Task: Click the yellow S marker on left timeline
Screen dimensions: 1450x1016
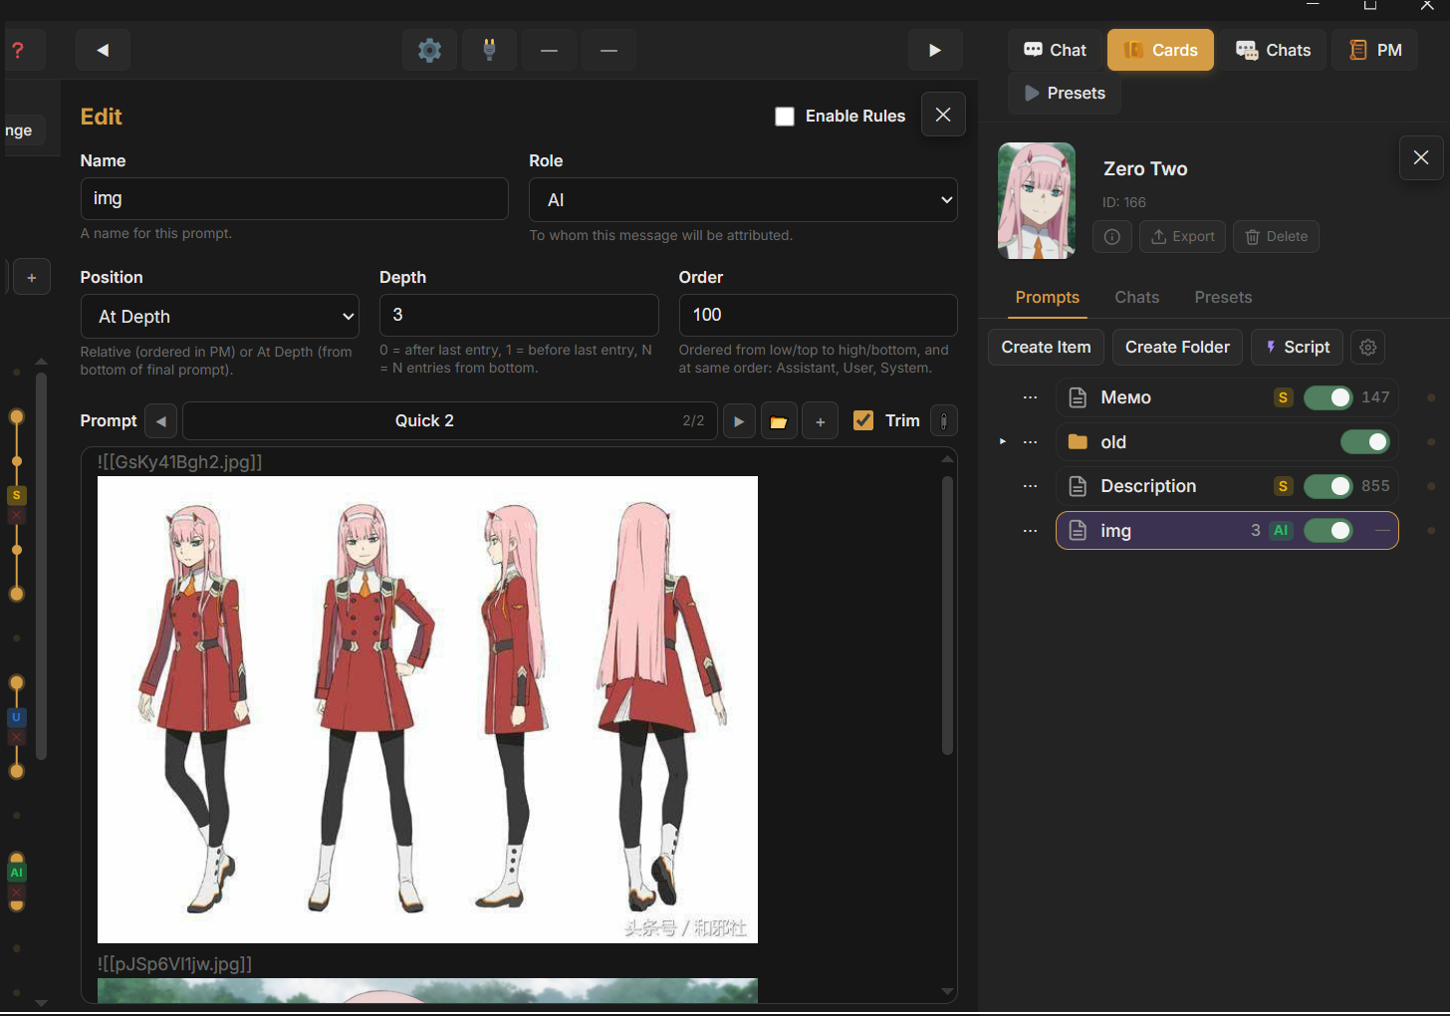Action: click(16, 495)
